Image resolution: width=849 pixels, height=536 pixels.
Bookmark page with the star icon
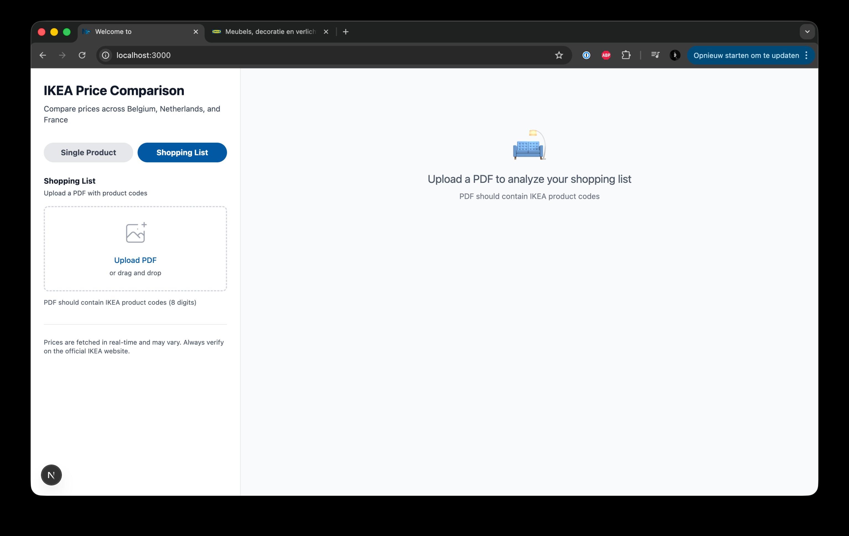click(559, 55)
